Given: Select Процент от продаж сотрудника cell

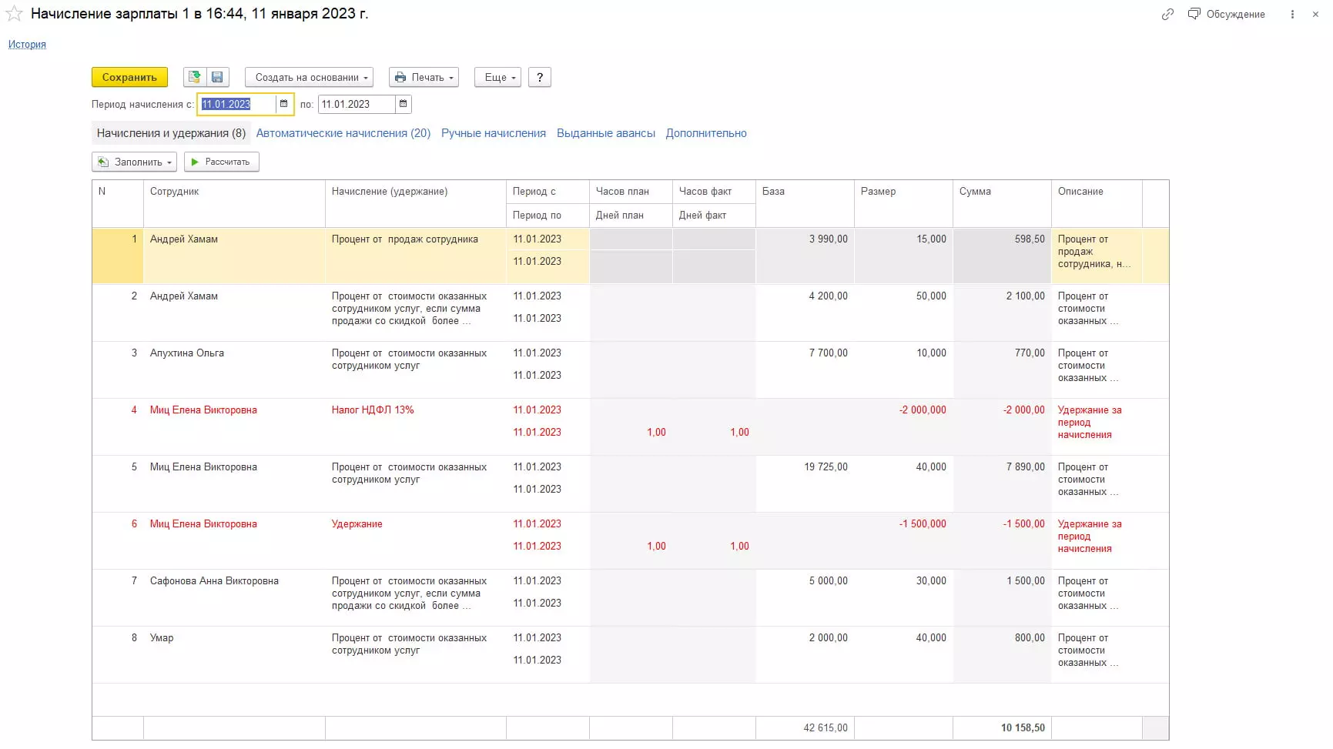Looking at the screenshot, I should pos(416,256).
